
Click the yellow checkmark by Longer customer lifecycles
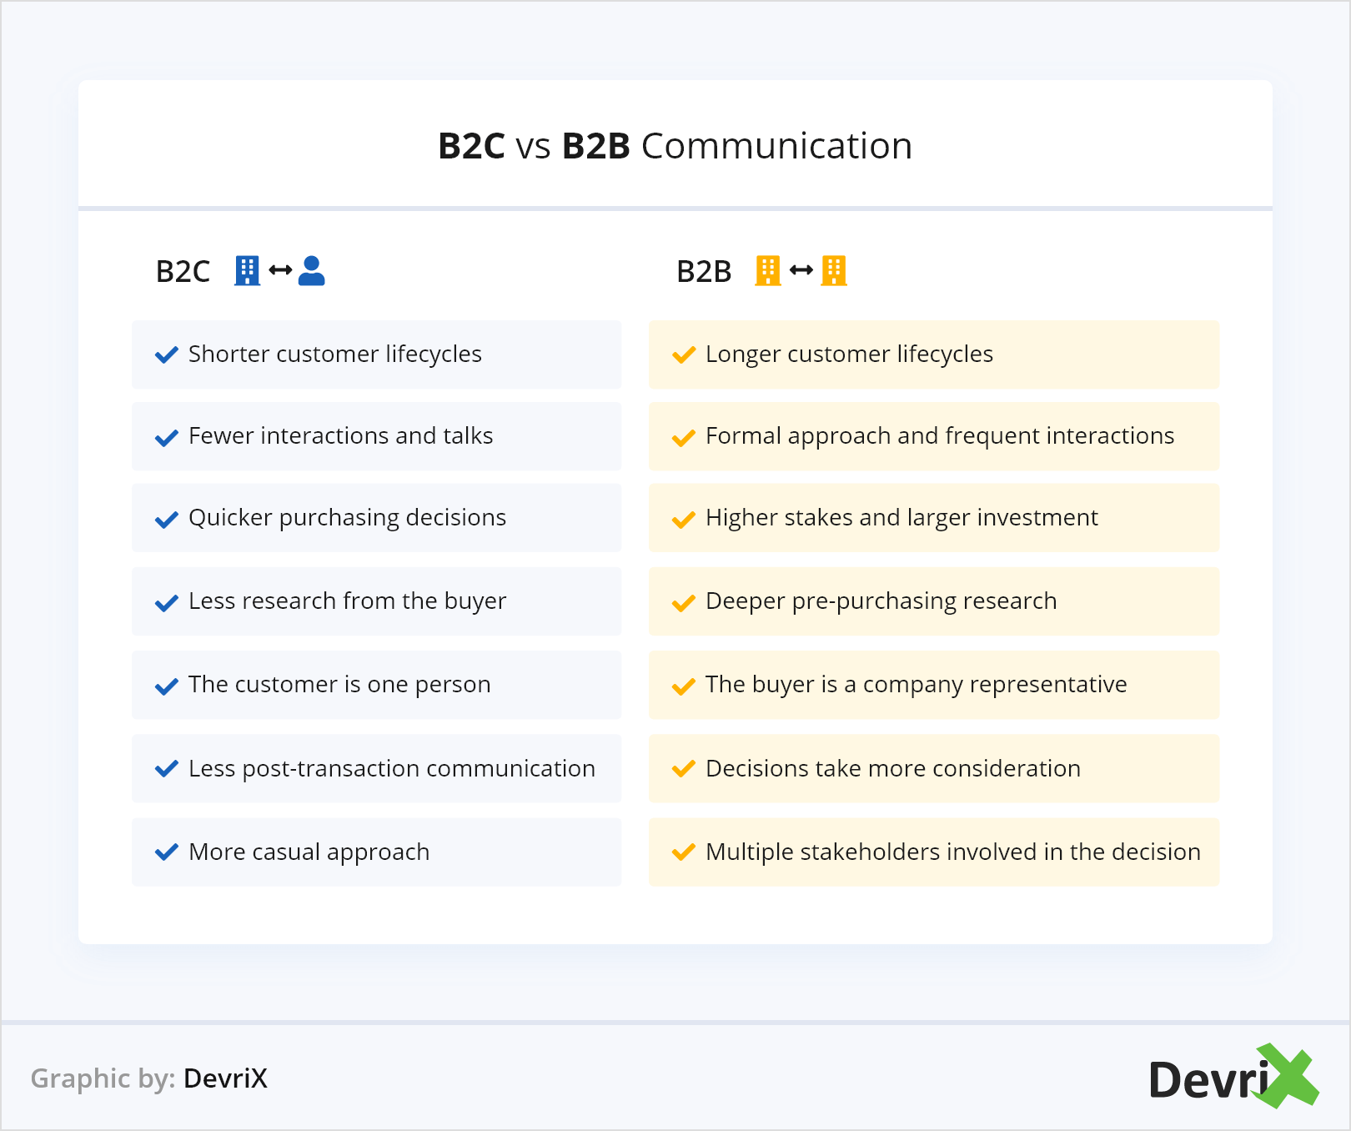pos(684,354)
